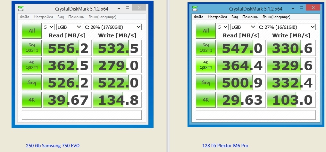Open drive dropdown showing C: 28% (17/60GiB)

[113, 27]
